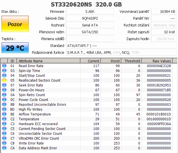This screenshot has height=153, width=178.
Task: Click the status icon for Data Address Mark Error
Action: point(4,148)
